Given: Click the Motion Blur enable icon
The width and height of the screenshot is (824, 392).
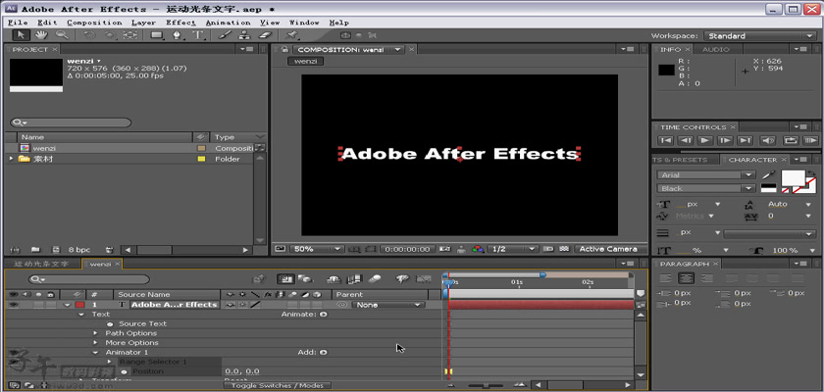Looking at the screenshot, I should point(375,279).
